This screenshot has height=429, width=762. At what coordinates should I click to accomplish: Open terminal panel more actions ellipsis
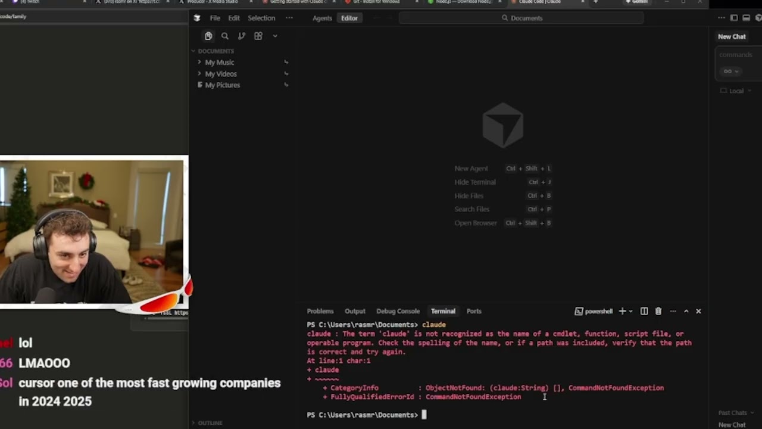(x=673, y=311)
